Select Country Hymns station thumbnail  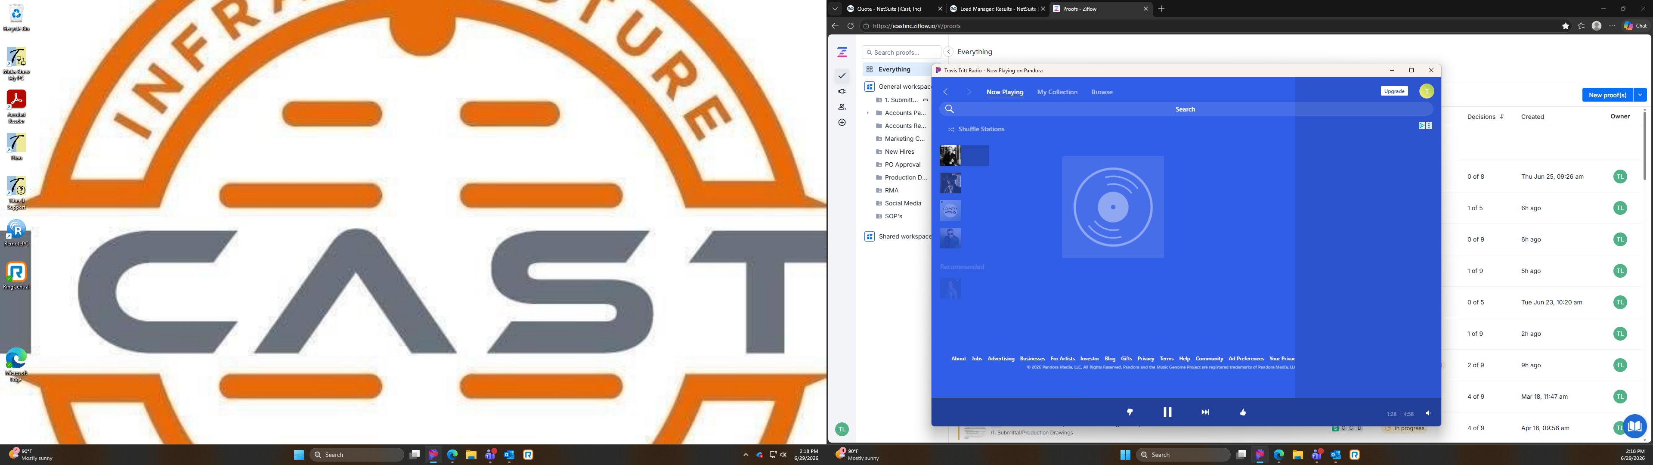click(x=950, y=211)
